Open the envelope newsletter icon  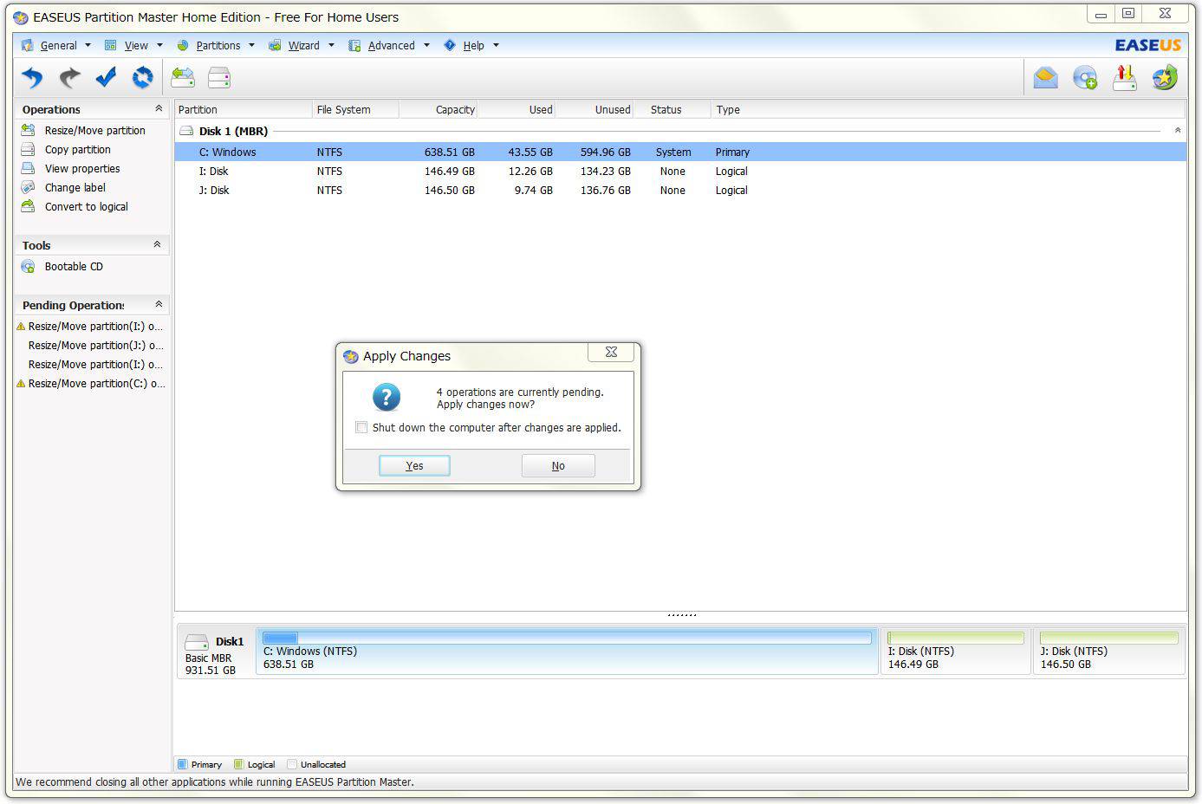pos(1046,78)
